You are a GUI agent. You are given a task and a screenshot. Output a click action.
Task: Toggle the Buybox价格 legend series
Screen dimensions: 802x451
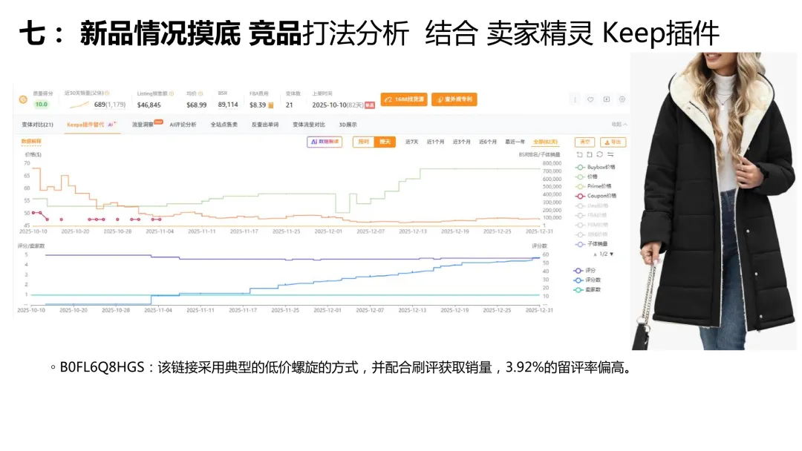596,167
